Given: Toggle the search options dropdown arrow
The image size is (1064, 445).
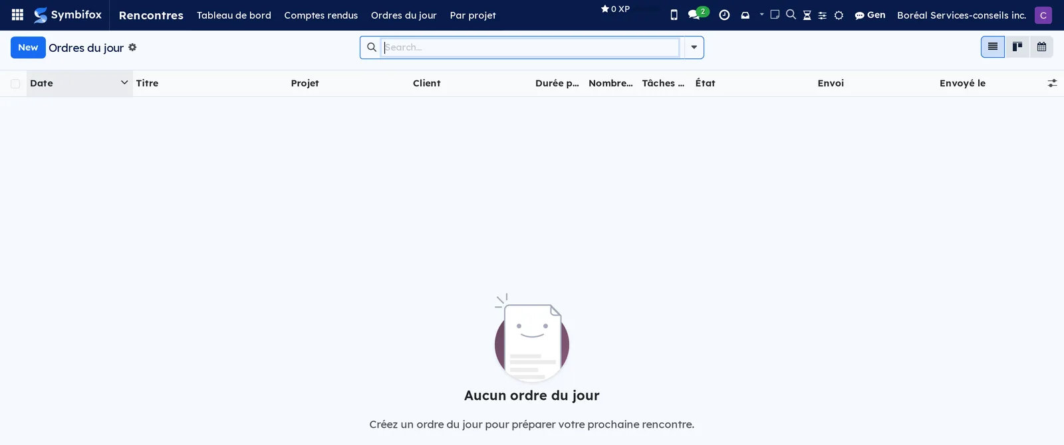Looking at the screenshot, I should click(x=694, y=47).
